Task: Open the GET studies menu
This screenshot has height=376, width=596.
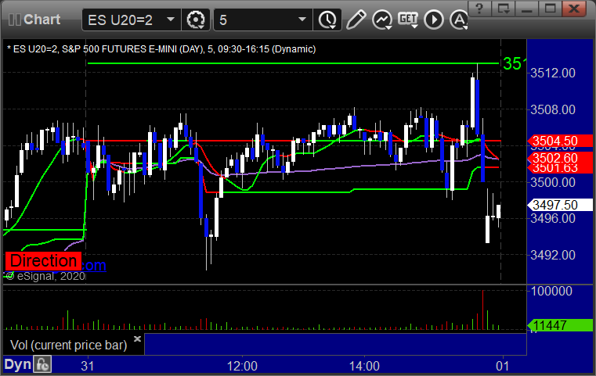Action: (408, 20)
